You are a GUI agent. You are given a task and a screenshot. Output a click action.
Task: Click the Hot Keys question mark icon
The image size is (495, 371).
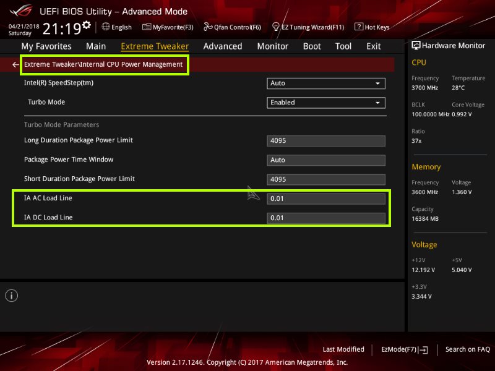pyautogui.click(x=359, y=27)
